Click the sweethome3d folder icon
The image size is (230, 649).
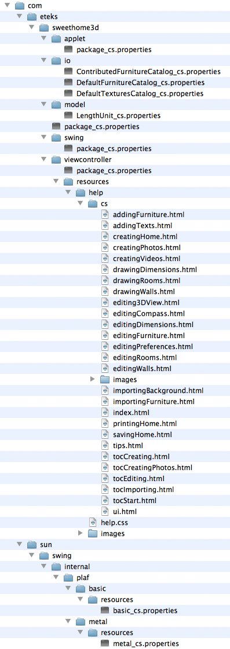(44, 28)
